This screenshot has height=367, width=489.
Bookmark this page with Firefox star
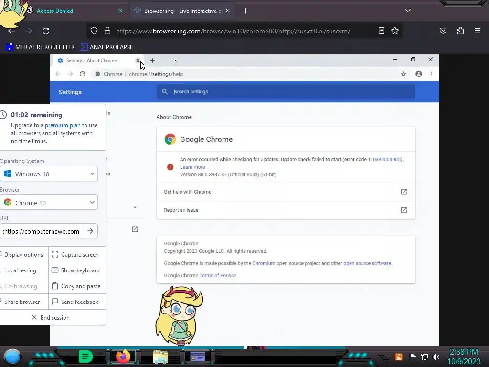(x=395, y=31)
